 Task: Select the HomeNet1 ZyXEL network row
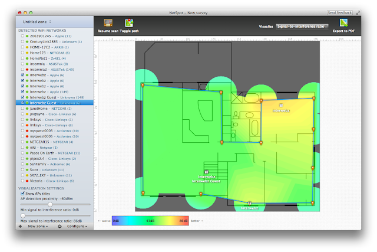(55, 58)
